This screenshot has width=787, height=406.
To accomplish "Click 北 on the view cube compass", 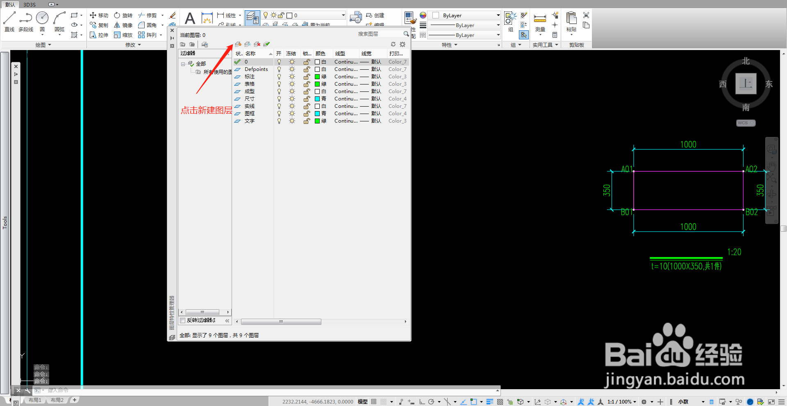I will click(x=746, y=61).
